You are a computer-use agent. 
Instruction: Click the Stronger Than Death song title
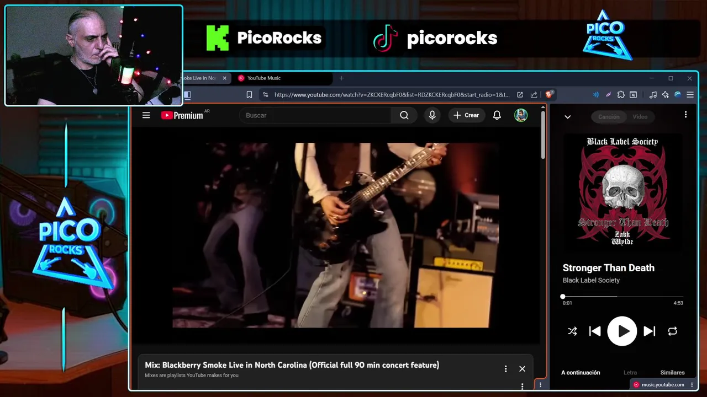point(608,268)
